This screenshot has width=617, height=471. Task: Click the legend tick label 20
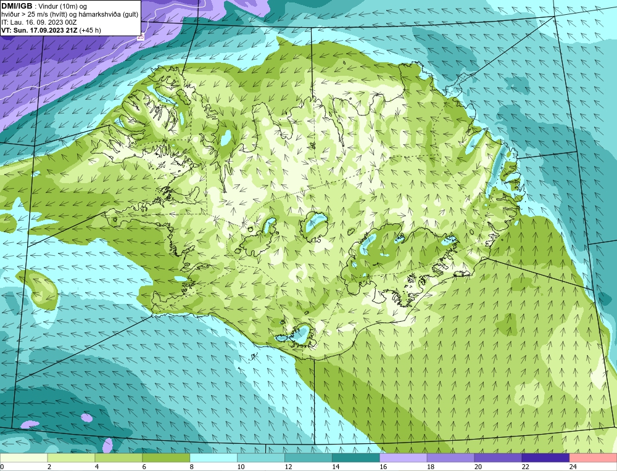478,467
